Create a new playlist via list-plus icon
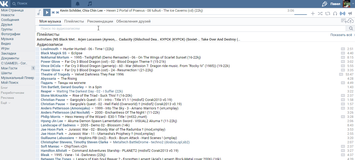The width and height of the screenshot is (355, 160). click(344, 21)
